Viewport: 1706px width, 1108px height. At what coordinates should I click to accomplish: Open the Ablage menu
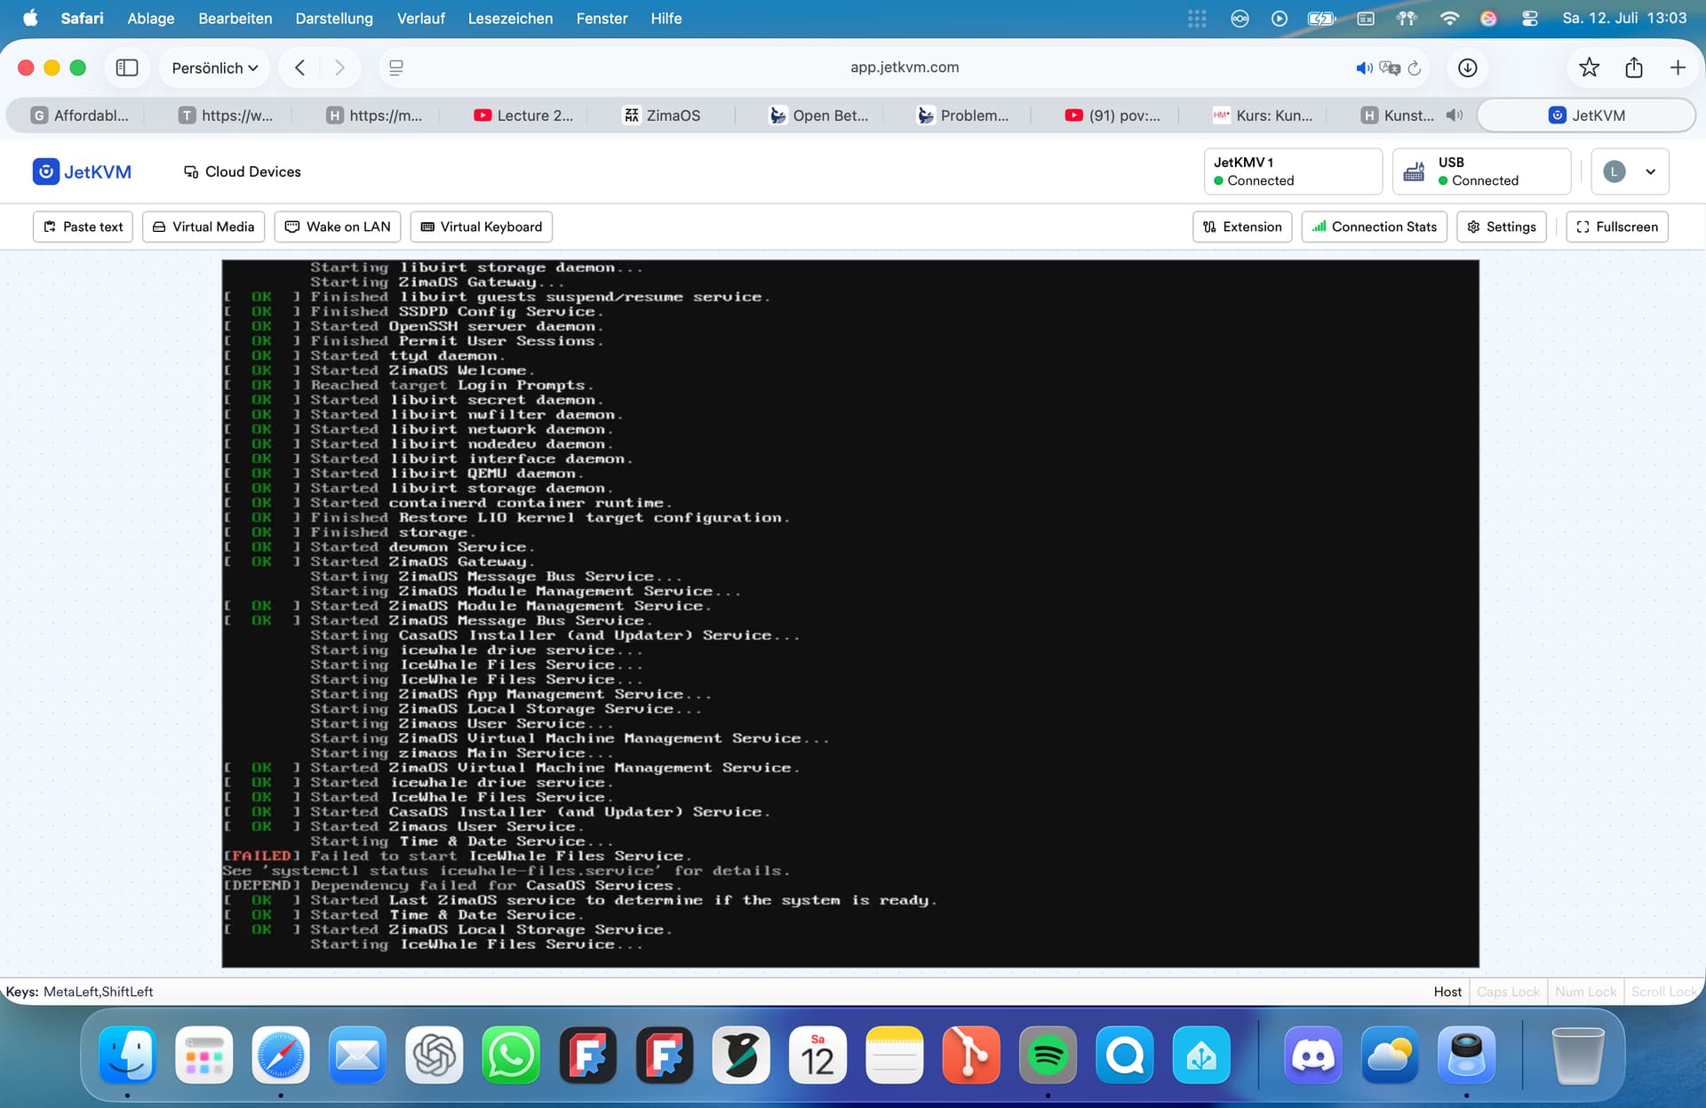[150, 18]
